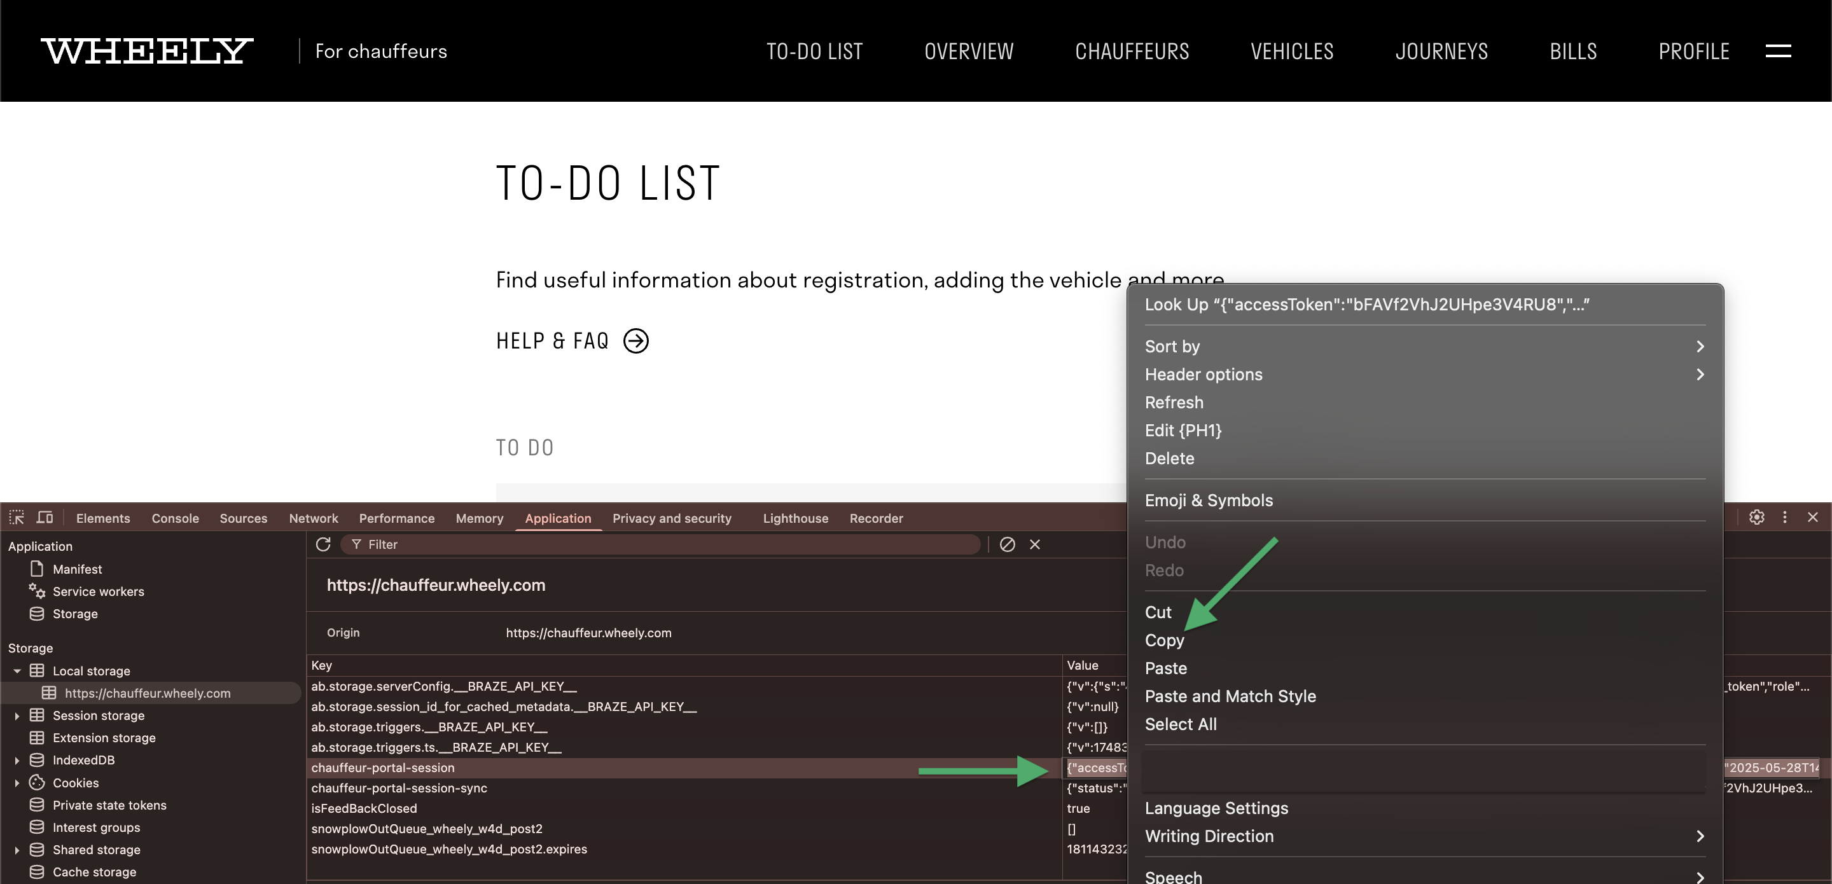Image resolution: width=1832 pixels, height=884 pixels.
Task: Switch to the Memory tab
Action: (480, 518)
